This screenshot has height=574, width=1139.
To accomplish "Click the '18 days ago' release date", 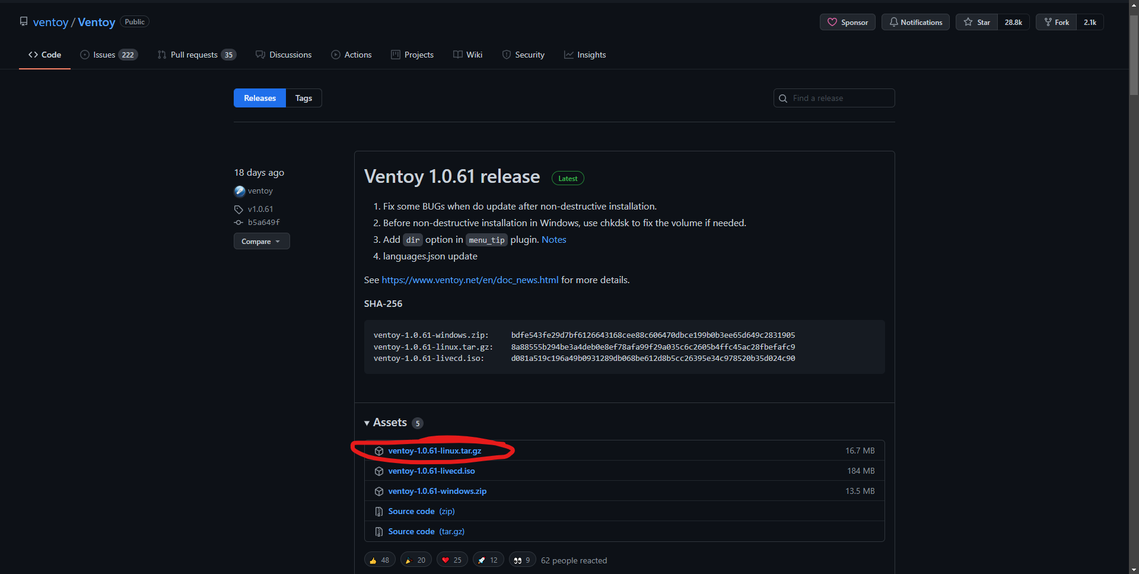I will (x=259, y=173).
